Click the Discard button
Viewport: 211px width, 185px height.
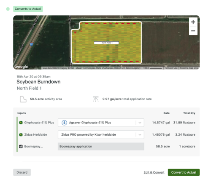click(x=22, y=172)
